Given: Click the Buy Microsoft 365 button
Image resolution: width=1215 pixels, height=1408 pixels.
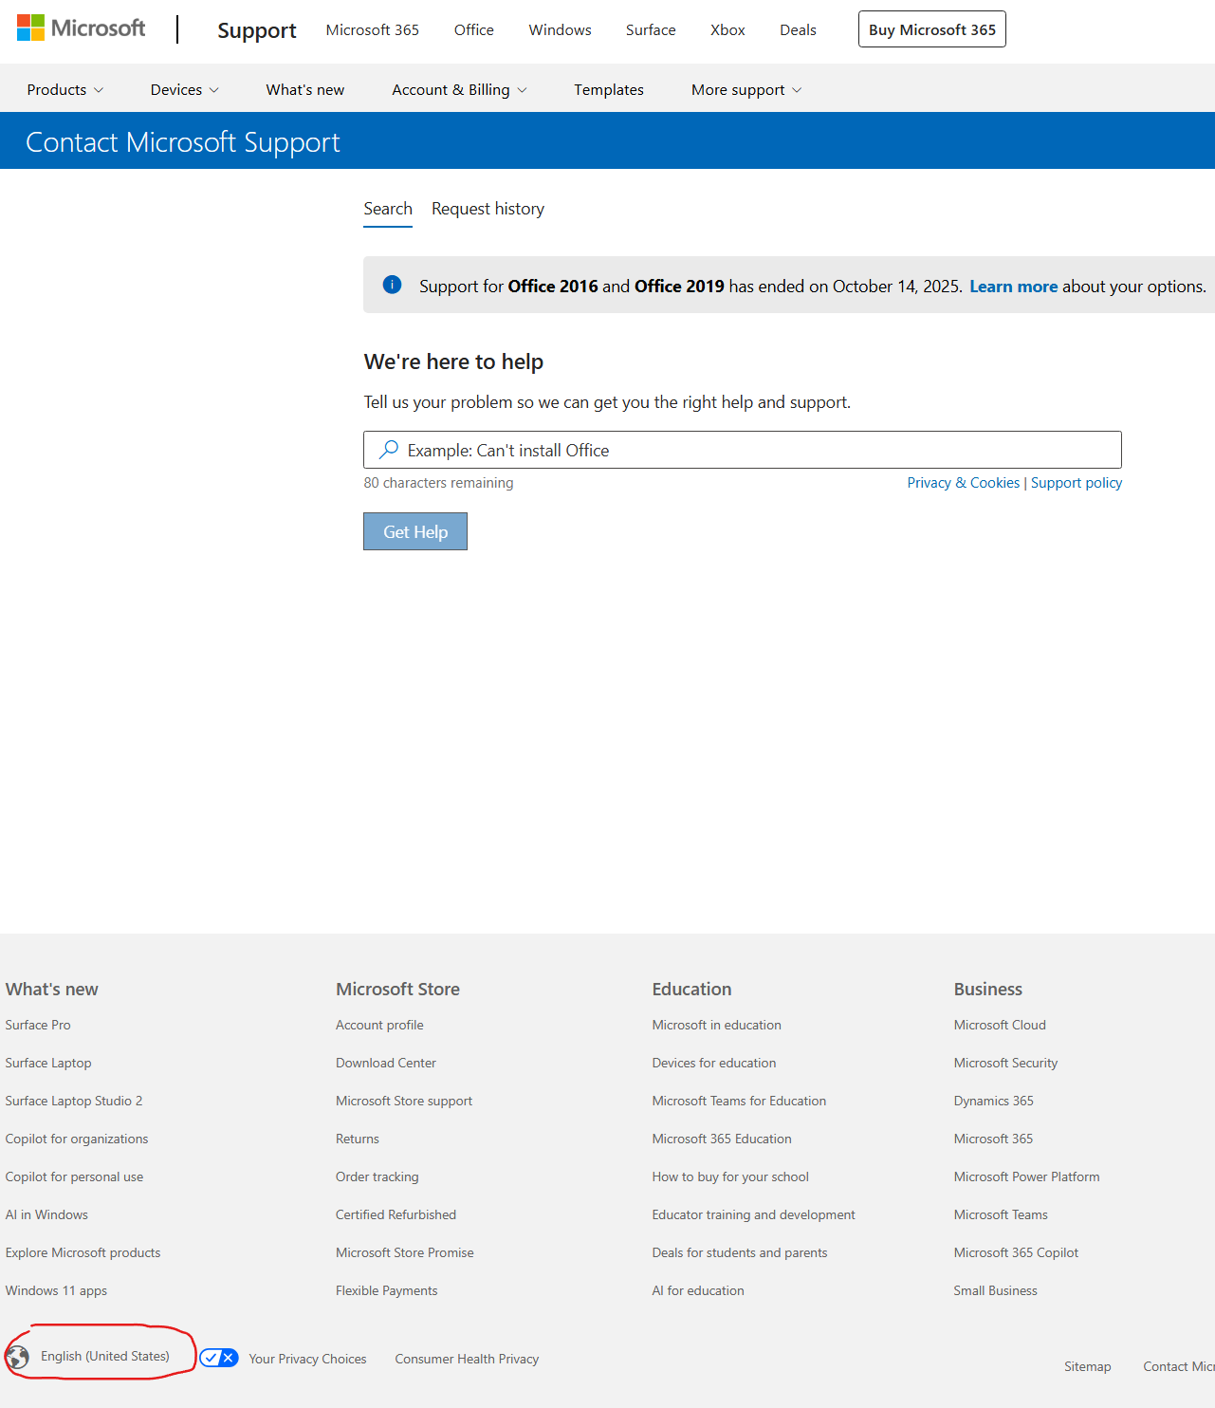Looking at the screenshot, I should click(x=932, y=29).
